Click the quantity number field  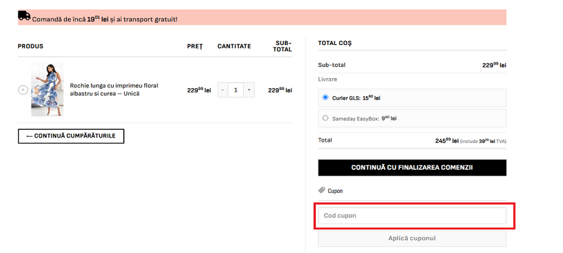click(236, 90)
